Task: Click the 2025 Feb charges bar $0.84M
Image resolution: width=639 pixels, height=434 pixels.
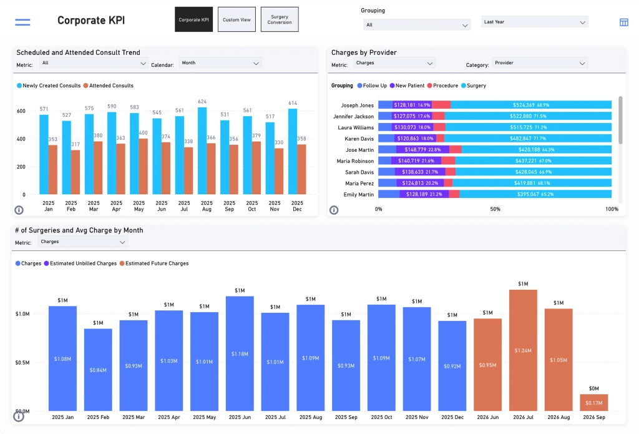Action: [98, 370]
